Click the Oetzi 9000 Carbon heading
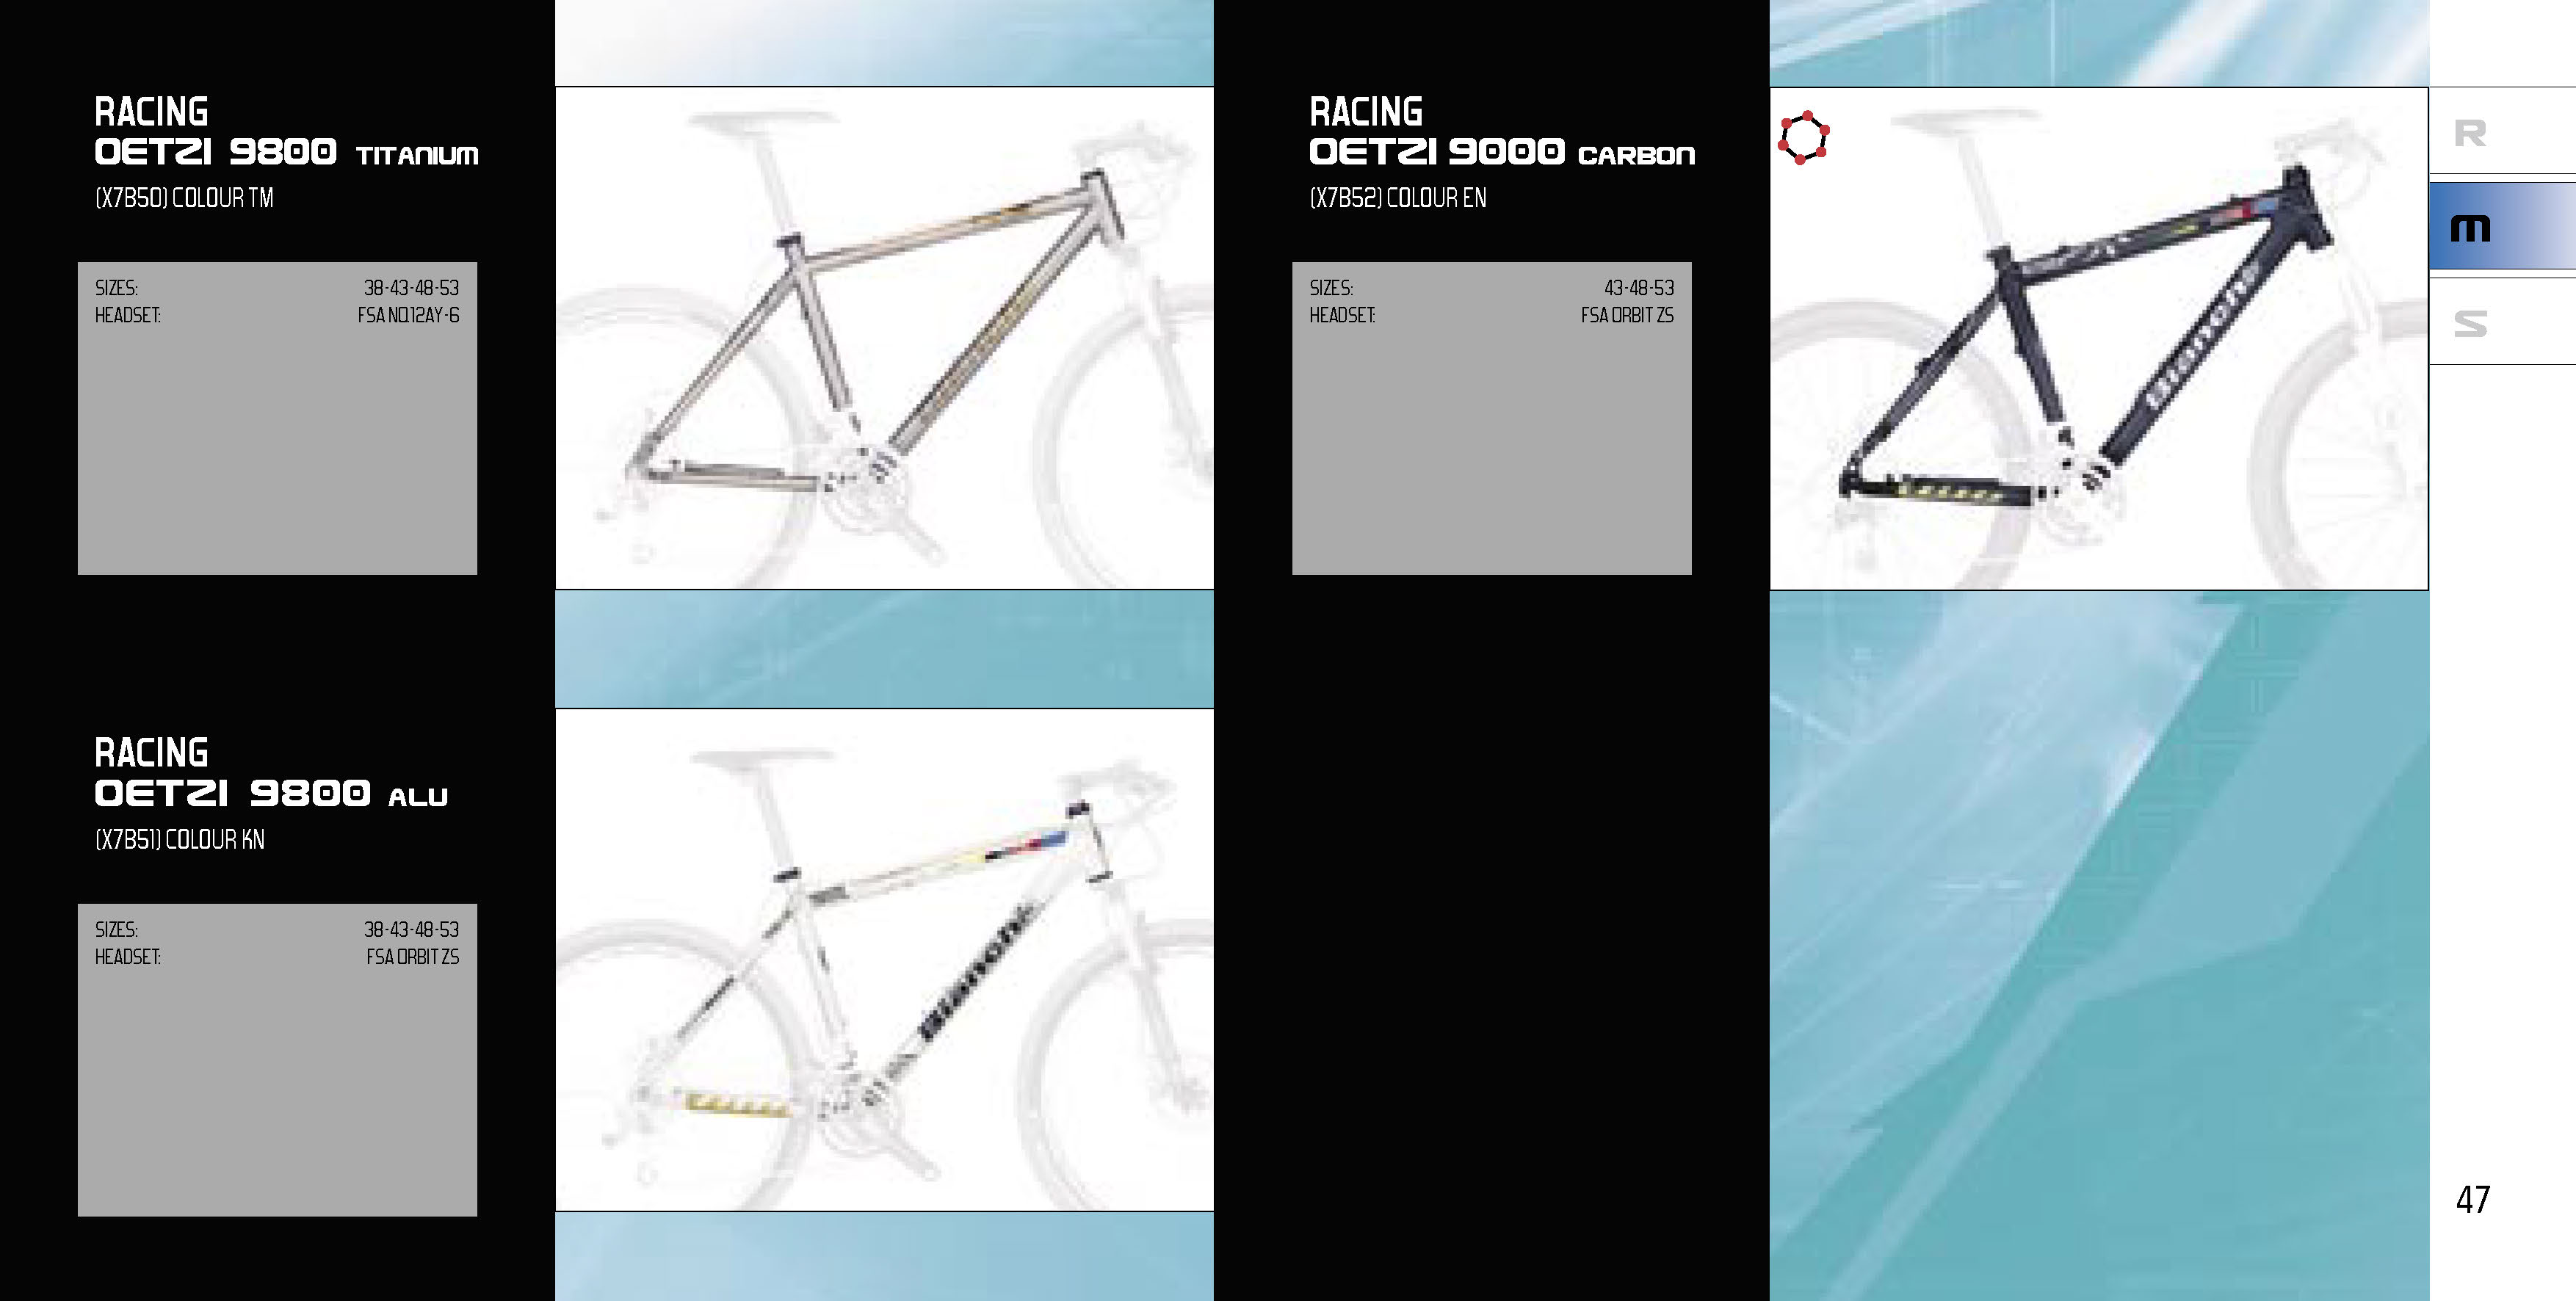 point(1502,131)
